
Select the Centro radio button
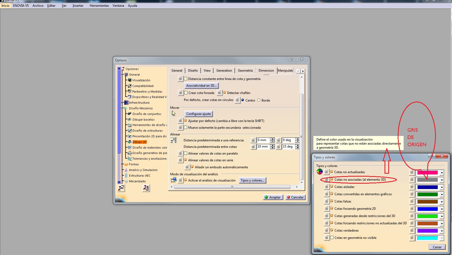[243, 100]
